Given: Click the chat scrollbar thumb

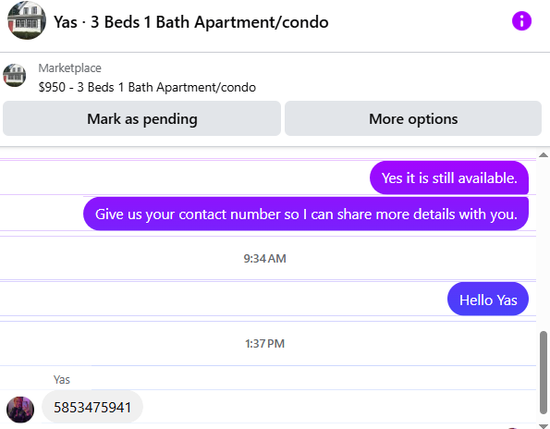Looking at the screenshot, I should tap(544, 373).
